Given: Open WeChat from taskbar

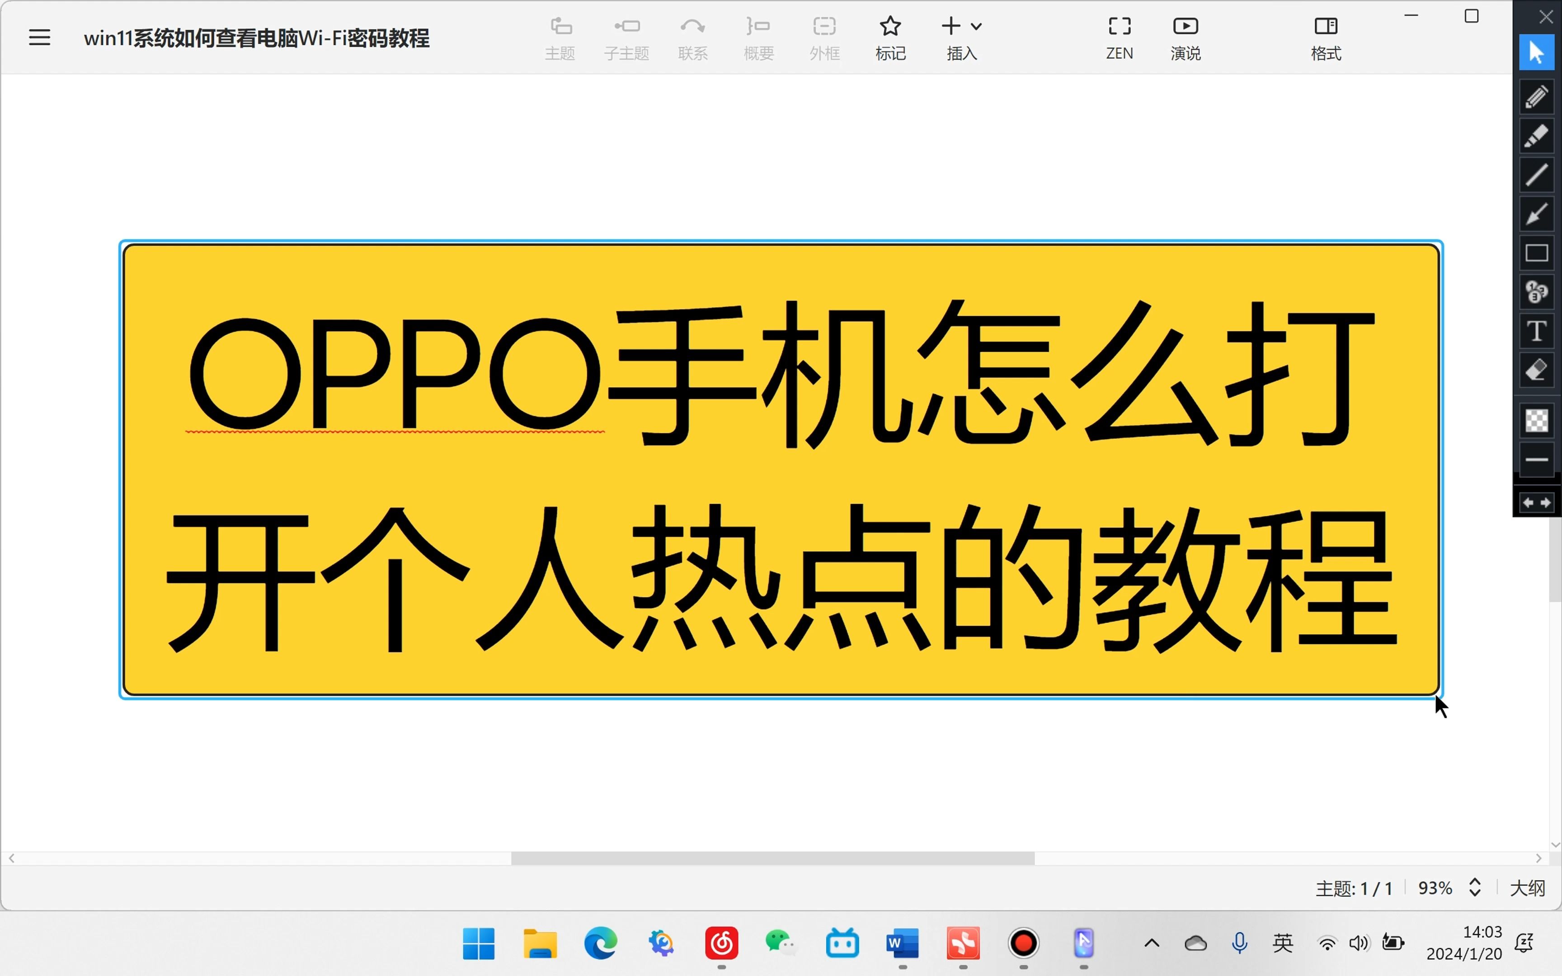Looking at the screenshot, I should tap(781, 944).
